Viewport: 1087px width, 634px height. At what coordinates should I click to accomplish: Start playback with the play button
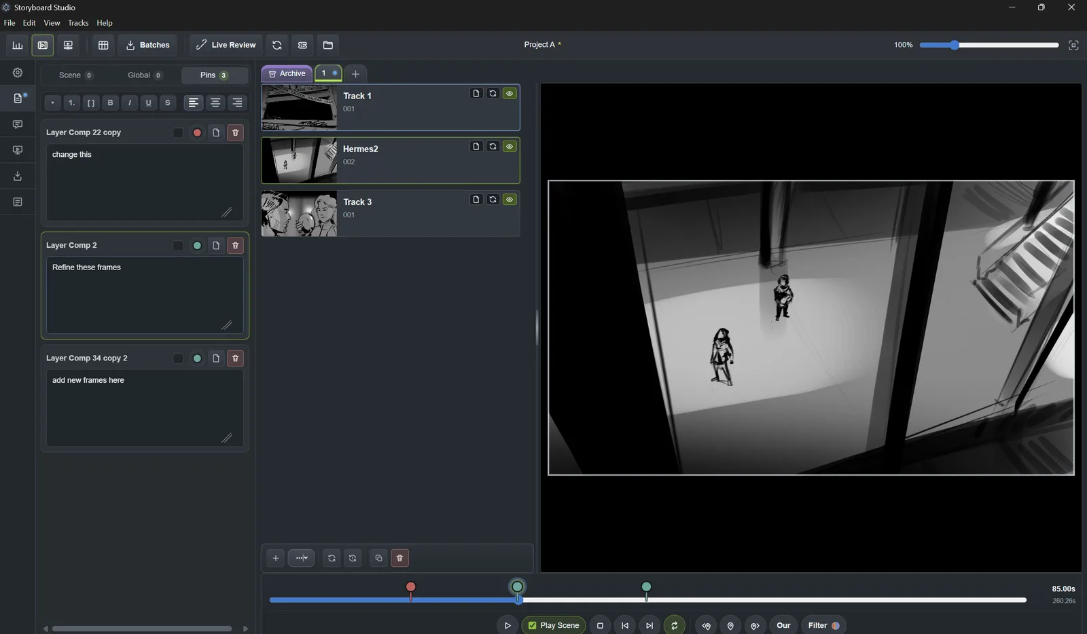(x=507, y=625)
